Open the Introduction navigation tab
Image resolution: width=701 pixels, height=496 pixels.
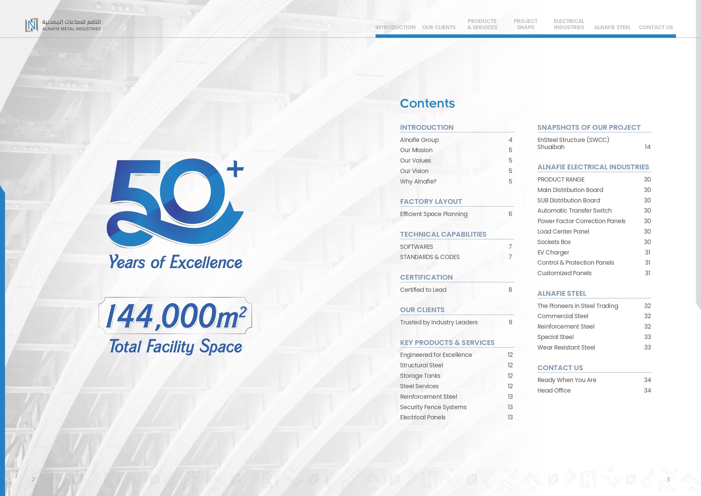click(x=395, y=27)
